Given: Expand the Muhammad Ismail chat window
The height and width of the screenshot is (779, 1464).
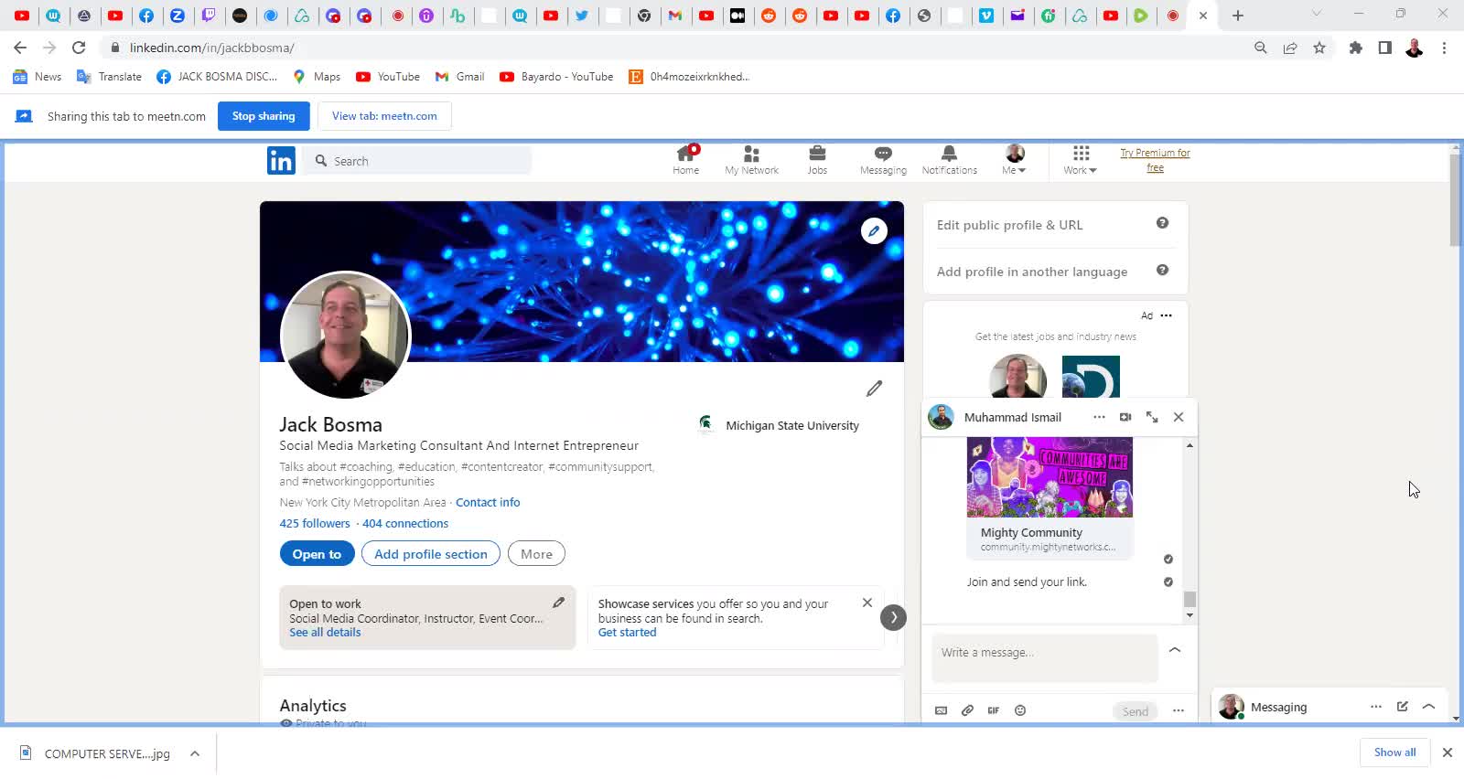Looking at the screenshot, I should point(1152,417).
